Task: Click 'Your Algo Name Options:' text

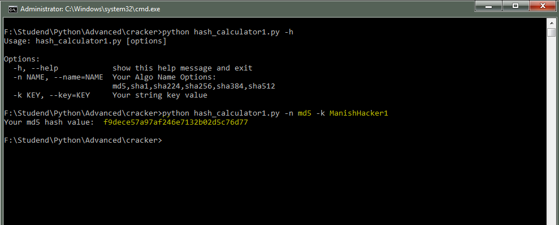Action: tap(164, 77)
